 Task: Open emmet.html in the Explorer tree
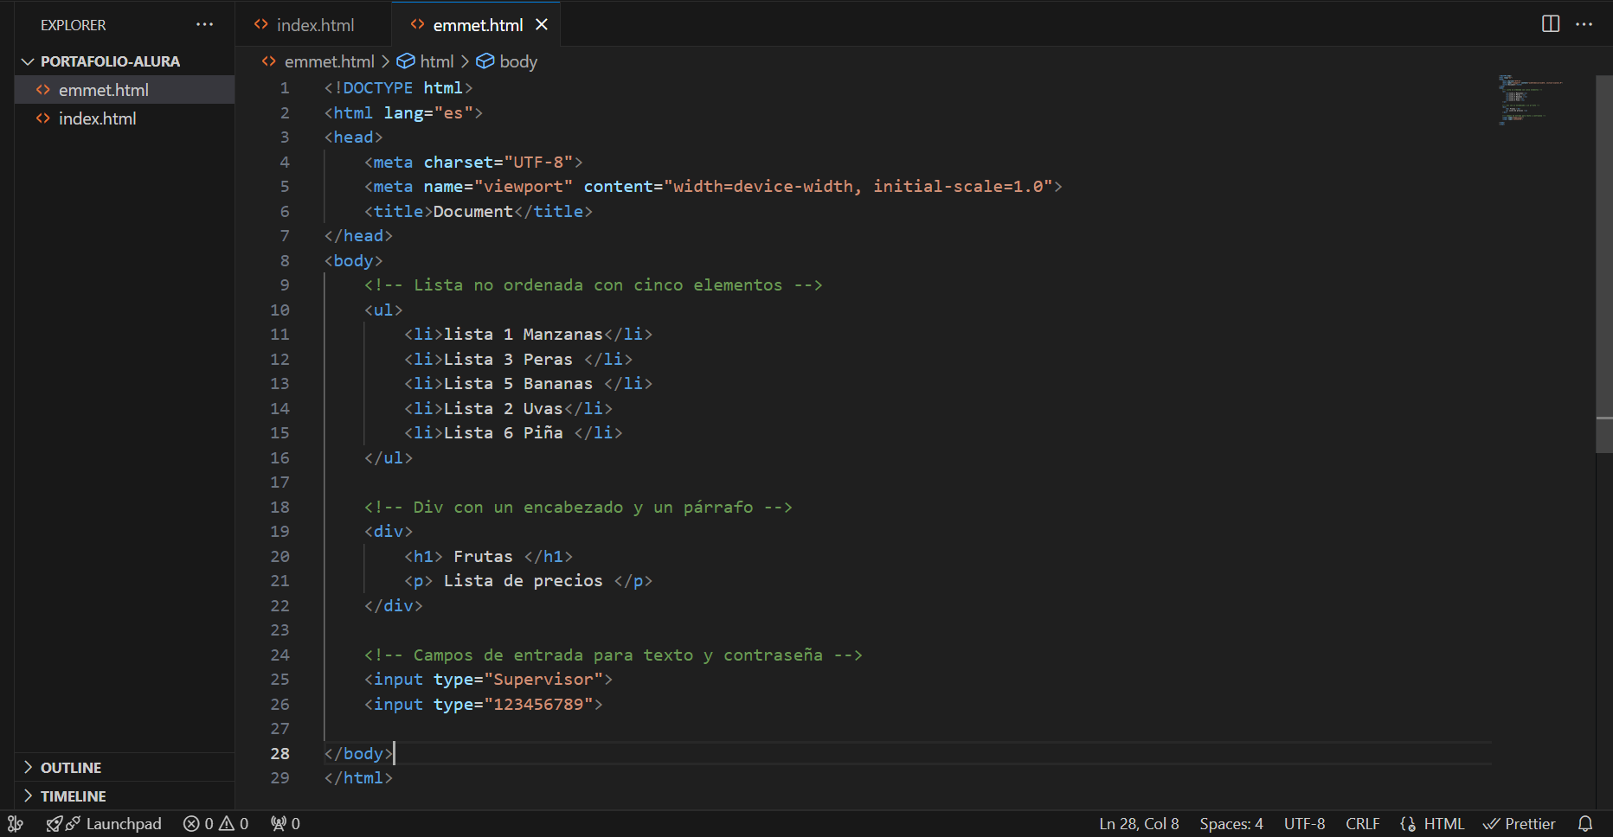(125, 90)
